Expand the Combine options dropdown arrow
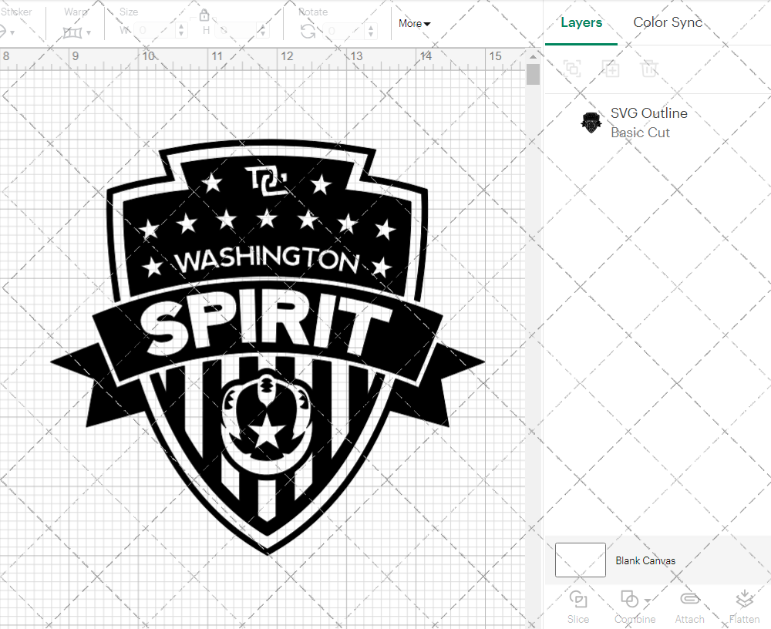Viewport: 771px width, 629px height. coord(648,600)
